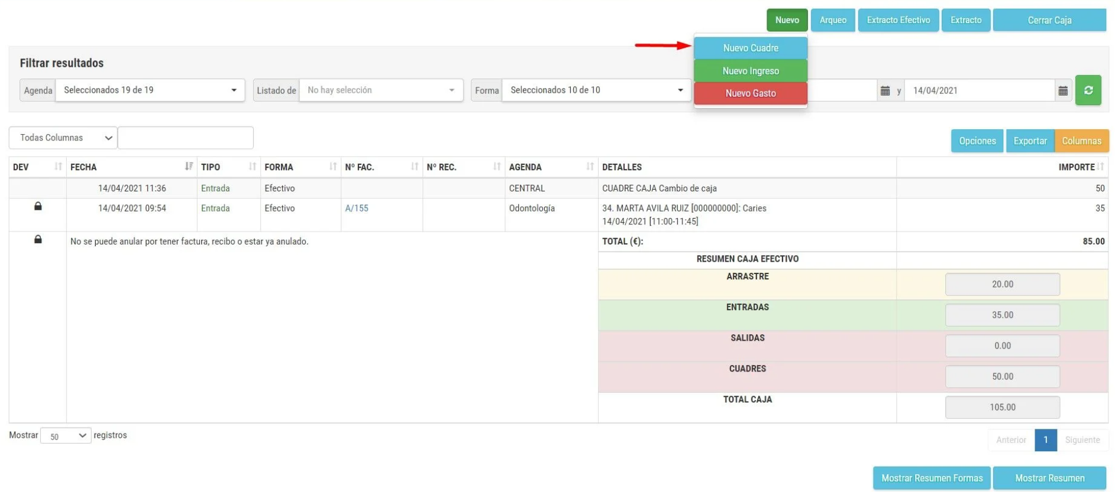Select Nuevo Gasto from the dropdown menu
Screen dimensions: 1115x492
point(750,93)
